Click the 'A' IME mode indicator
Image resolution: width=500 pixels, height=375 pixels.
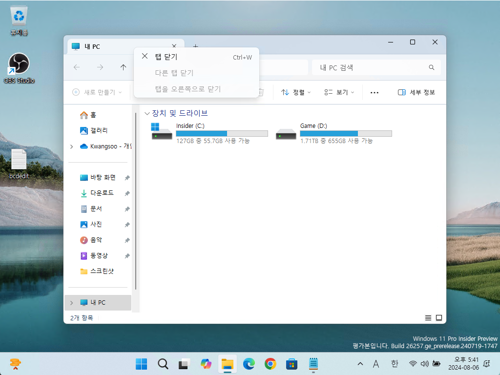pos(376,363)
